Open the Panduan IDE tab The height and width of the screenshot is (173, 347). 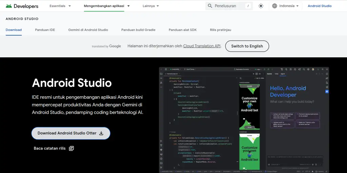45,30
